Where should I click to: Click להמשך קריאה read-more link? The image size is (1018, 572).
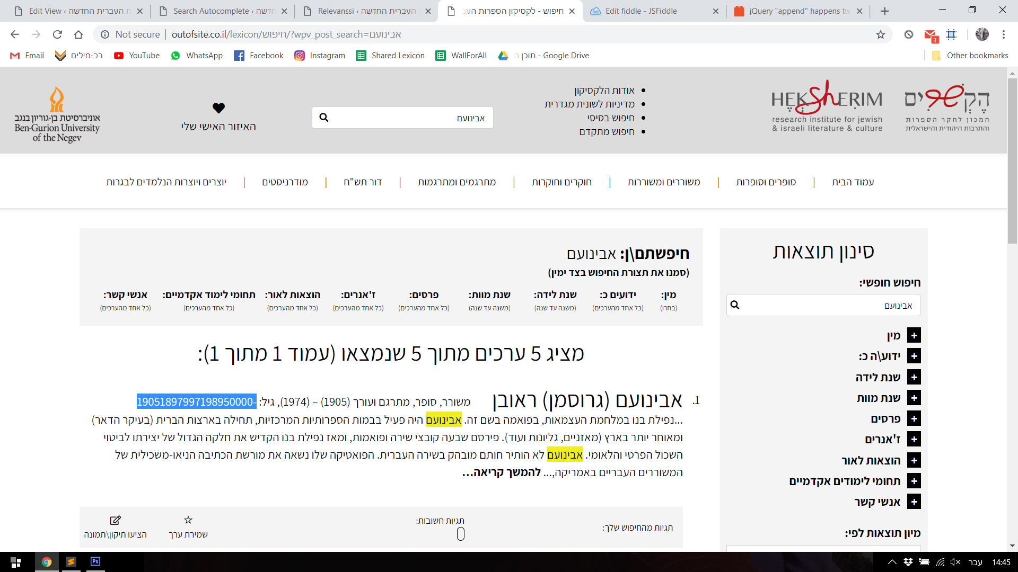[x=501, y=472]
